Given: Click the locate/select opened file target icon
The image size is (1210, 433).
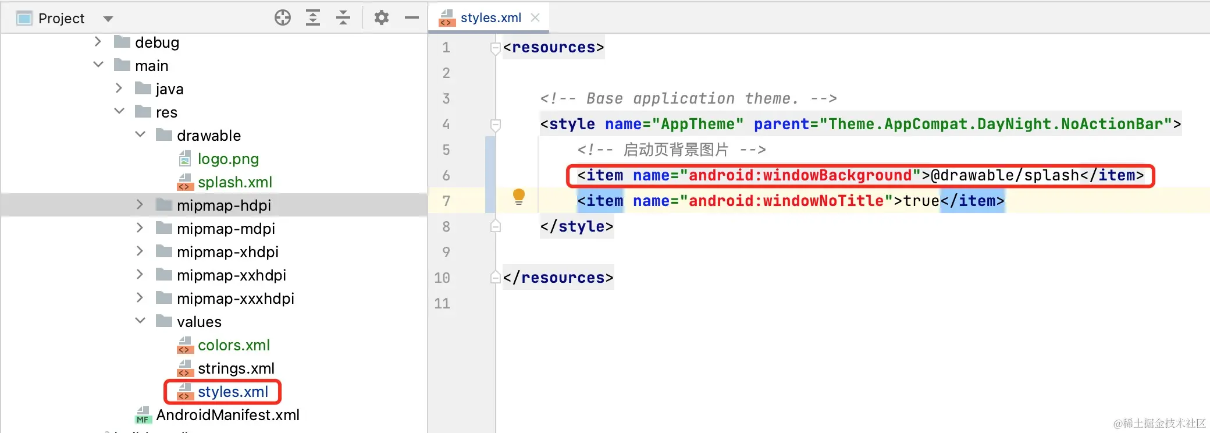Looking at the screenshot, I should click(283, 18).
